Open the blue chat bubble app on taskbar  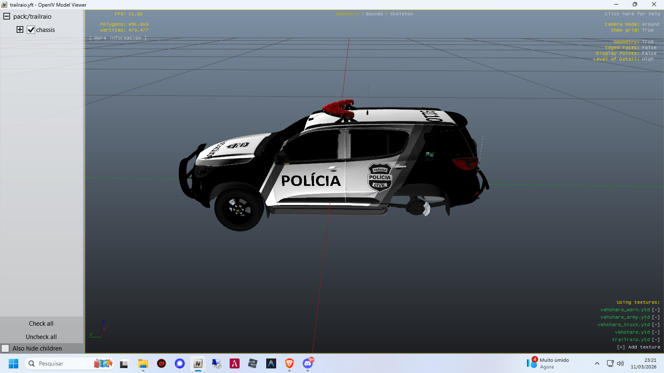180,364
